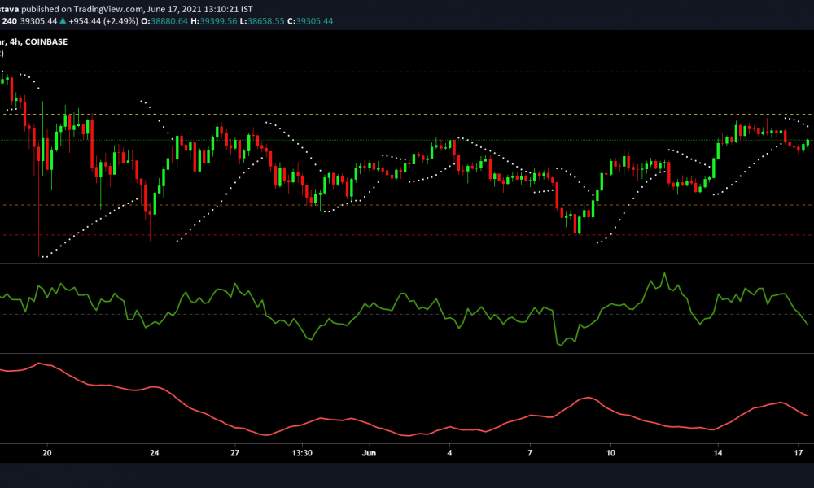Select the "+954.44 (+2.49%)" change value
This screenshot has width=814, height=488.
coord(103,21)
